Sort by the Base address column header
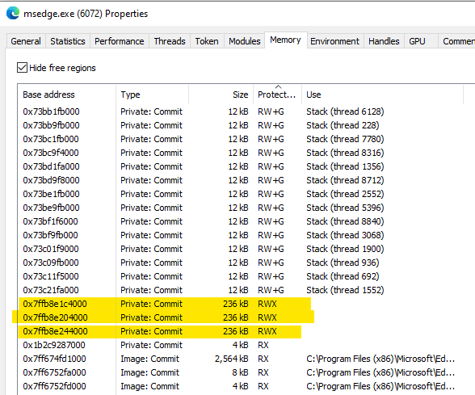475x395 pixels. pos(66,95)
